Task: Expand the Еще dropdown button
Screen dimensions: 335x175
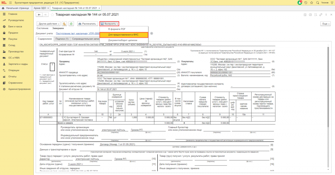Action: click(x=326, y=24)
